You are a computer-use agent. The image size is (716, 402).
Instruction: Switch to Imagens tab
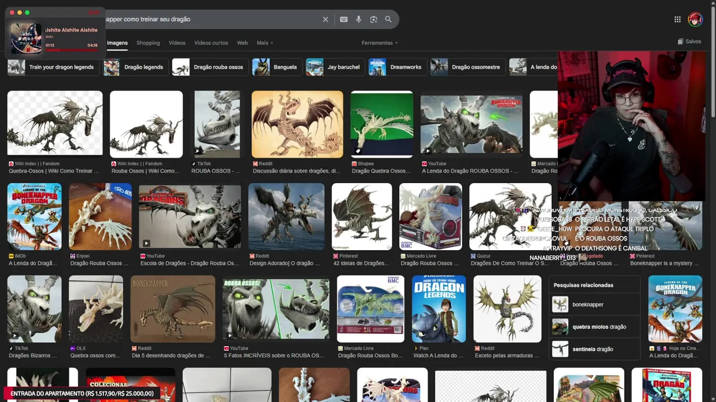(x=117, y=43)
